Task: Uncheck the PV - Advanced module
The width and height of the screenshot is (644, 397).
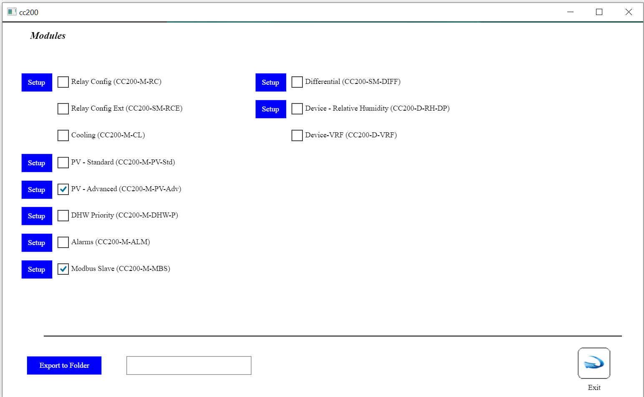Action: [63, 190]
